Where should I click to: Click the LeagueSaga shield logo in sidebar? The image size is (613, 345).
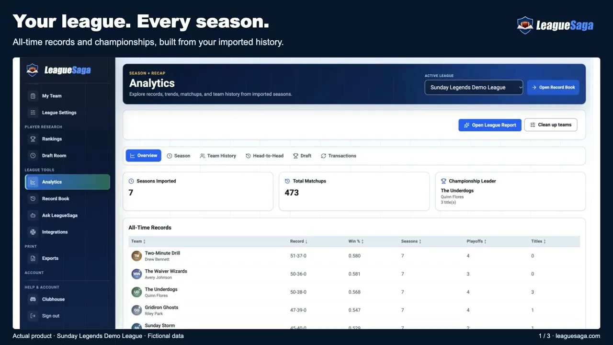32,70
